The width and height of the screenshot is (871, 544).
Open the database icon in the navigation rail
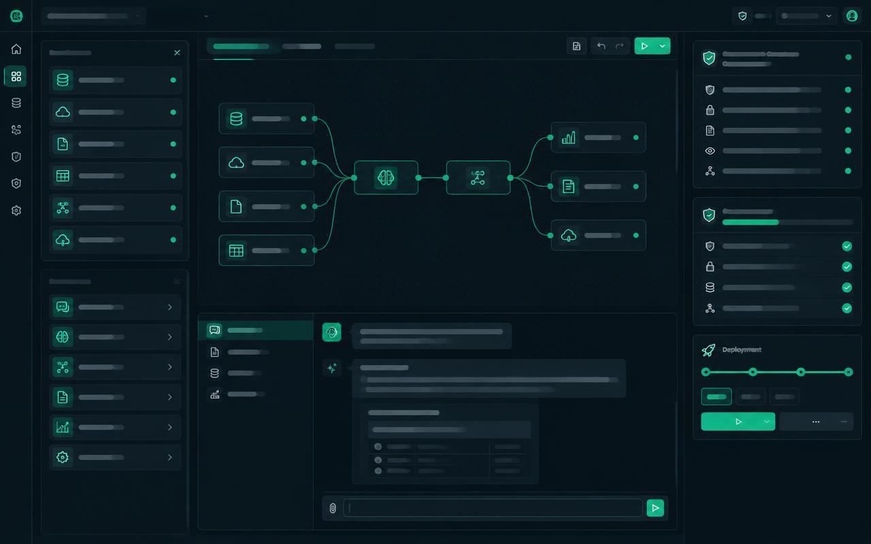[x=16, y=103]
